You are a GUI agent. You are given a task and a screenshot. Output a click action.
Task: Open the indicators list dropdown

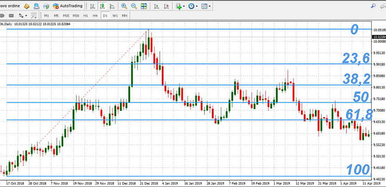coord(180,6)
